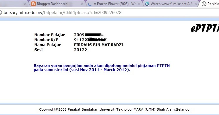Close the Blogger: Dashboard tab
The width and height of the screenshot is (219, 115).
(82, 4)
